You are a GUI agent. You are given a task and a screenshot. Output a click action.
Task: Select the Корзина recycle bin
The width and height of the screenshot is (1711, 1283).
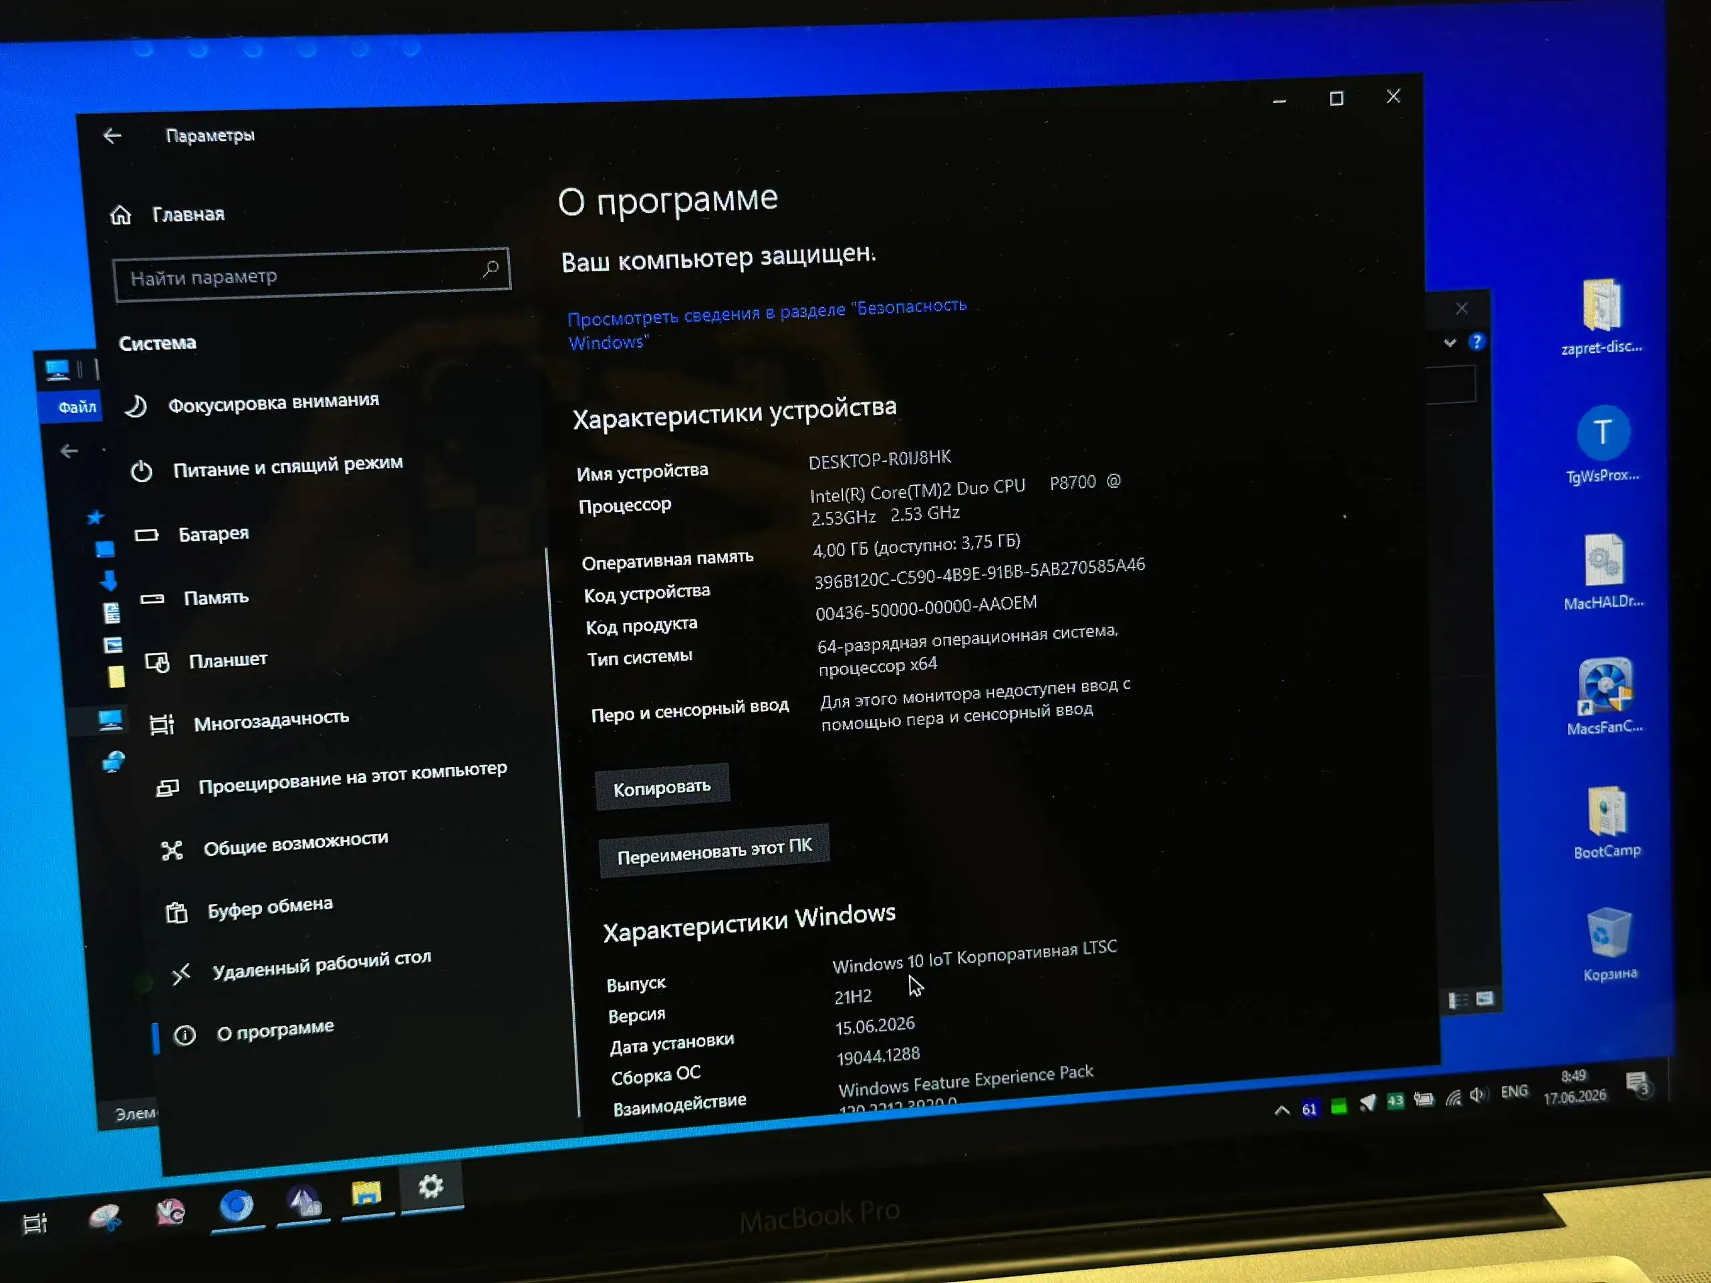[x=1609, y=944]
